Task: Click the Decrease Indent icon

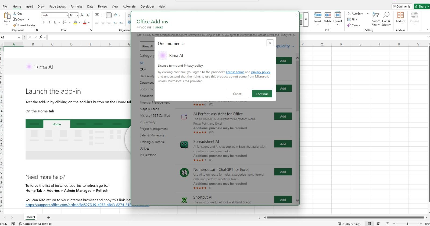Action: pyautogui.click(x=115, y=23)
